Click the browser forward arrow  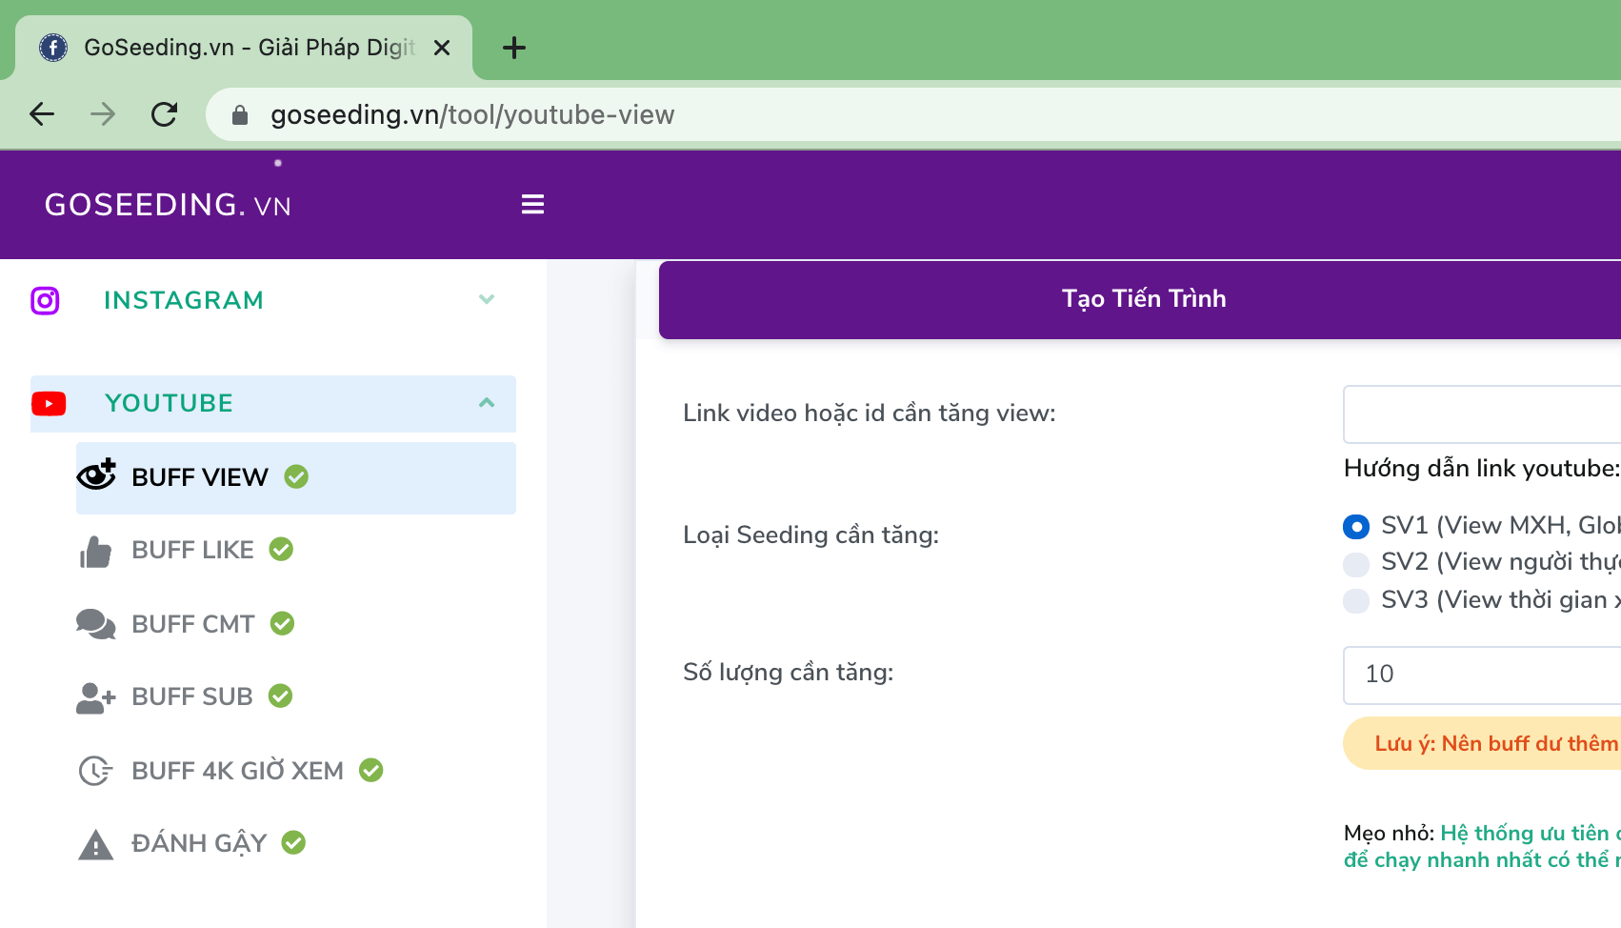click(103, 114)
